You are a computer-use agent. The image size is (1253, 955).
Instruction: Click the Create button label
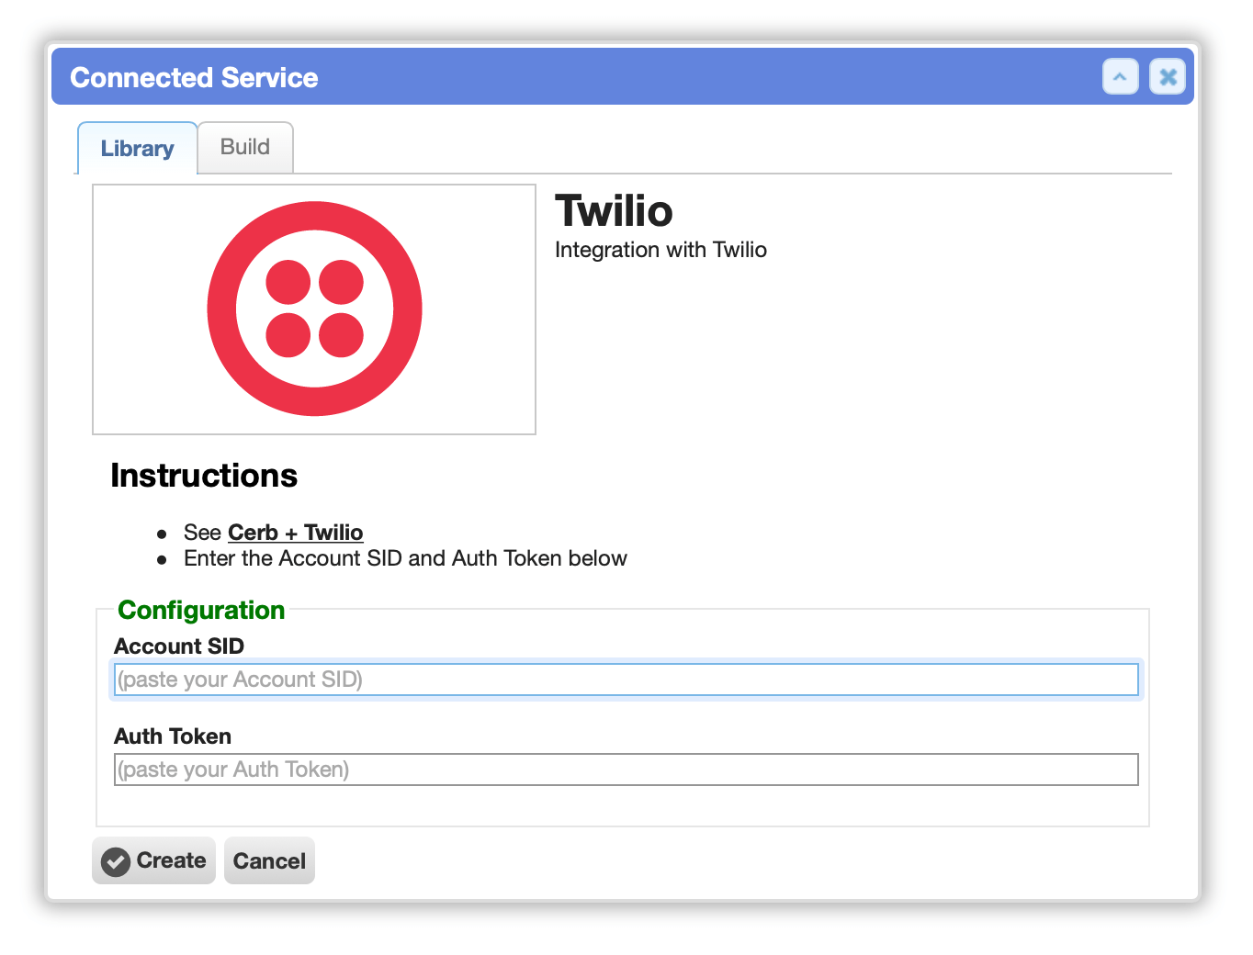tap(171, 860)
